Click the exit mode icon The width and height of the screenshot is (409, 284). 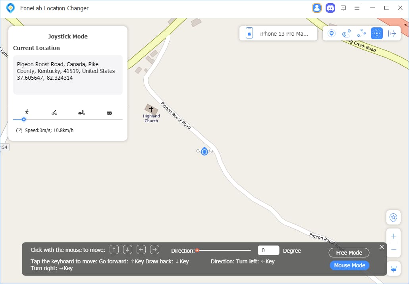coord(392,33)
